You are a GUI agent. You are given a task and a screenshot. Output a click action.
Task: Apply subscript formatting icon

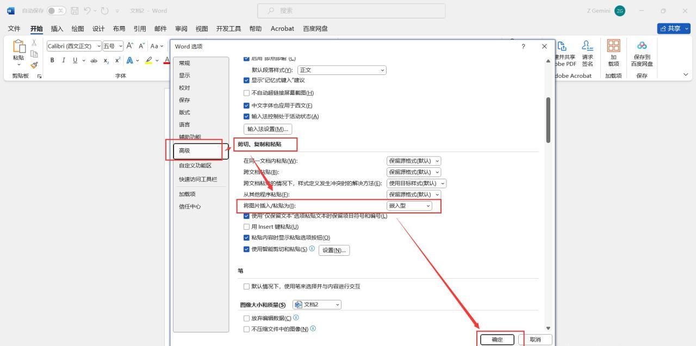tap(107, 60)
